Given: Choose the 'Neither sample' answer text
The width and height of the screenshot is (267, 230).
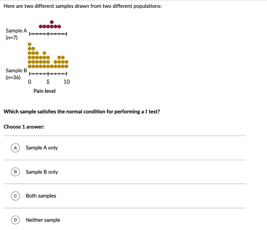Looking at the screenshot, I should [x=43, y=220].
